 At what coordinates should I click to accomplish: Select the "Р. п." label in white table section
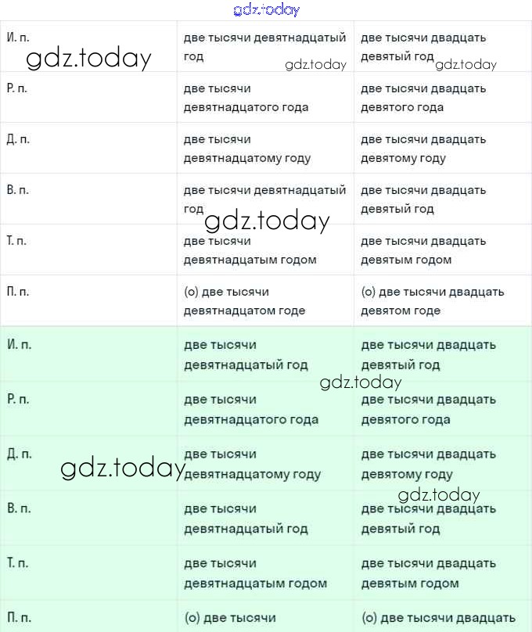coord(17,88)
